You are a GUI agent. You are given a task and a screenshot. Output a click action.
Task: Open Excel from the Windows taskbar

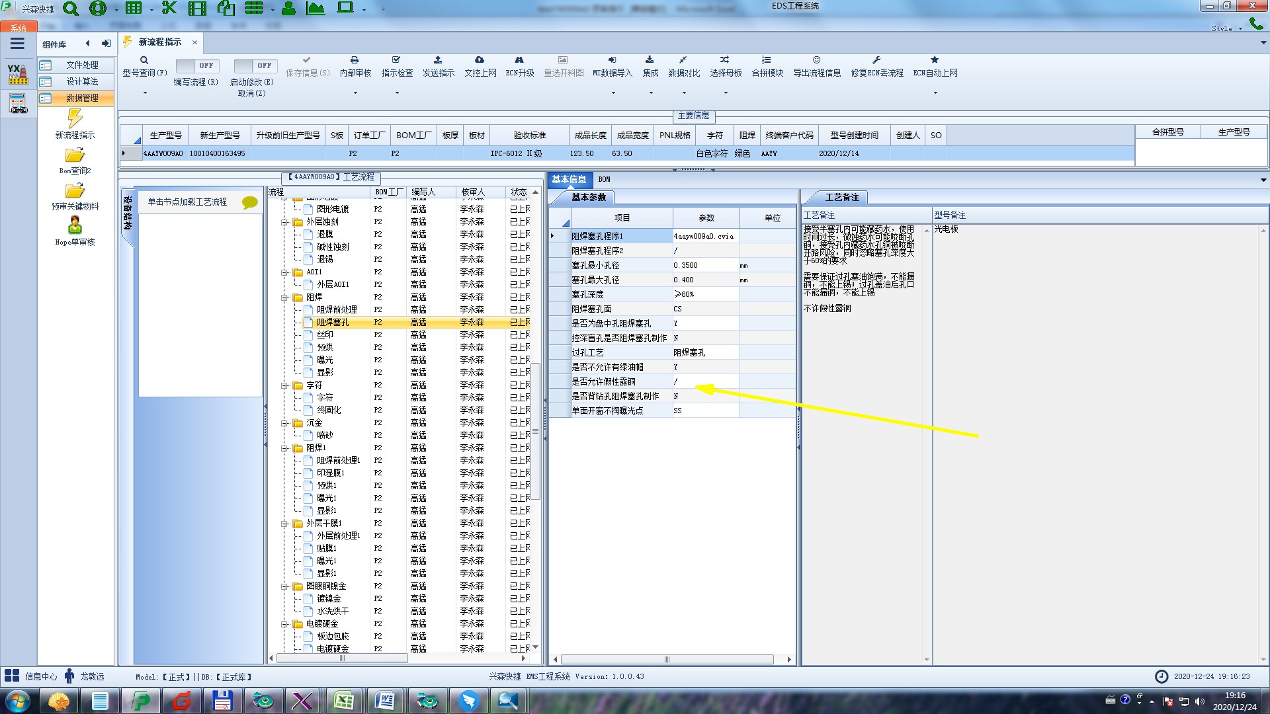point(343,700)
